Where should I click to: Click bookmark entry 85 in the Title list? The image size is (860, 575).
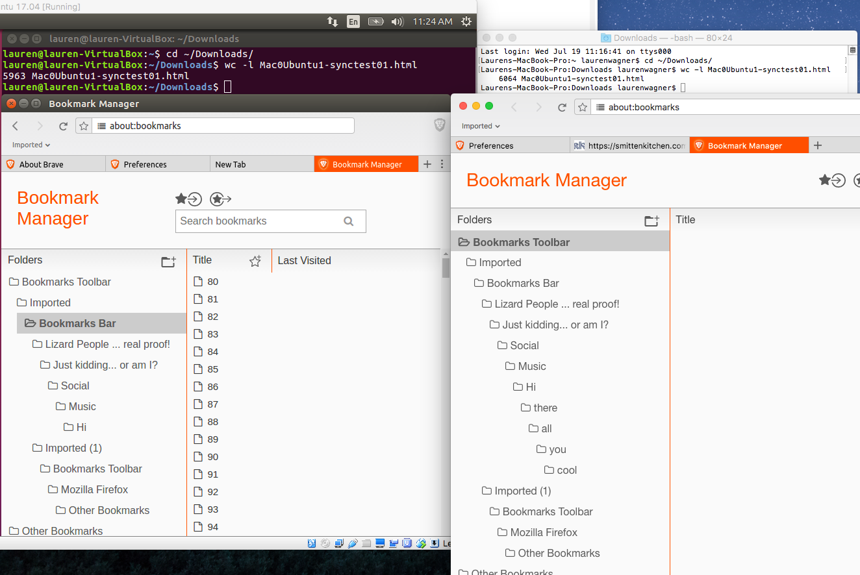coord(212,369)
